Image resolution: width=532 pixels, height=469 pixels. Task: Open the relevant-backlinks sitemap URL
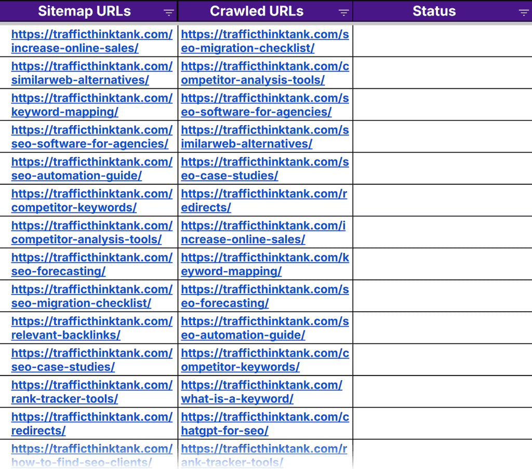pos(92,327)
